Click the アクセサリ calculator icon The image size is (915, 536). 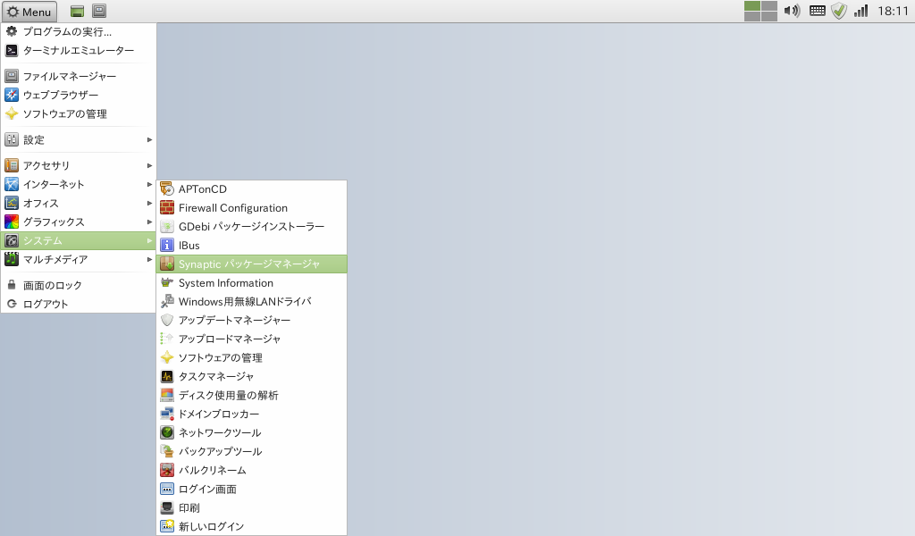[x=12, y=165]
